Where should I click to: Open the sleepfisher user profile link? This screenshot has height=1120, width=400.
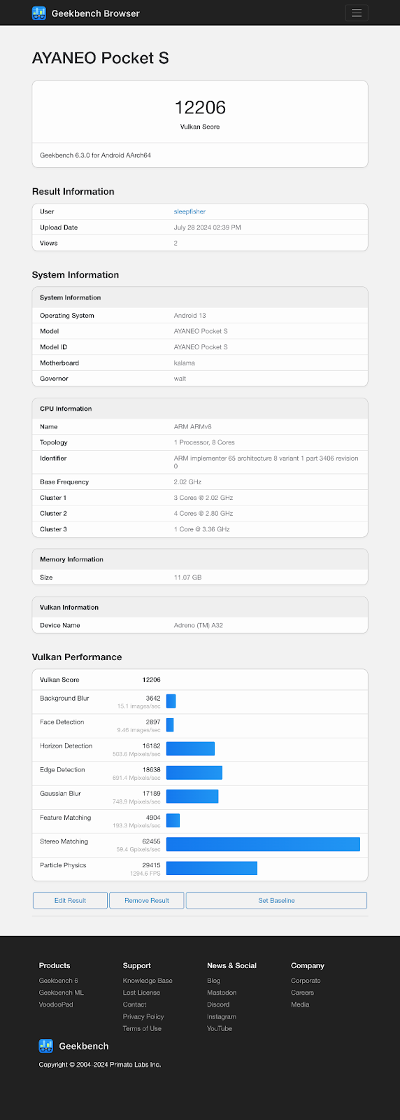pos(190,211)
